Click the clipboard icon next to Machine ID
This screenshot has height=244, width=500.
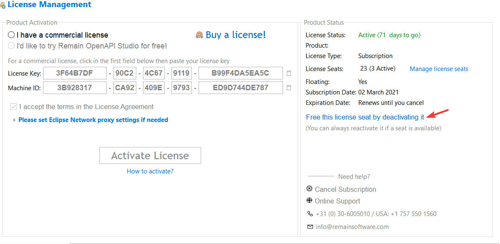click(289, 88)
